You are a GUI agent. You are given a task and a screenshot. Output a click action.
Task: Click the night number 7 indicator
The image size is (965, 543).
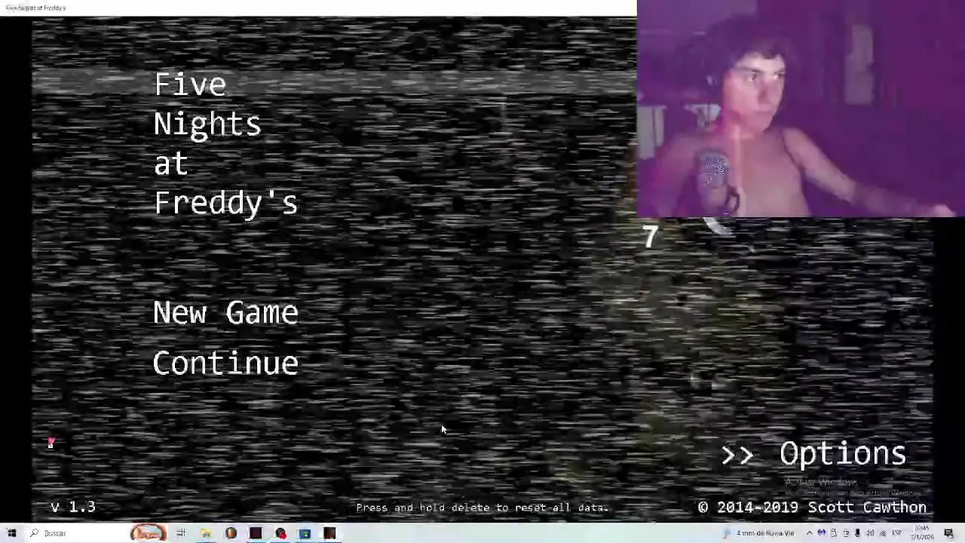pos(651,237)
